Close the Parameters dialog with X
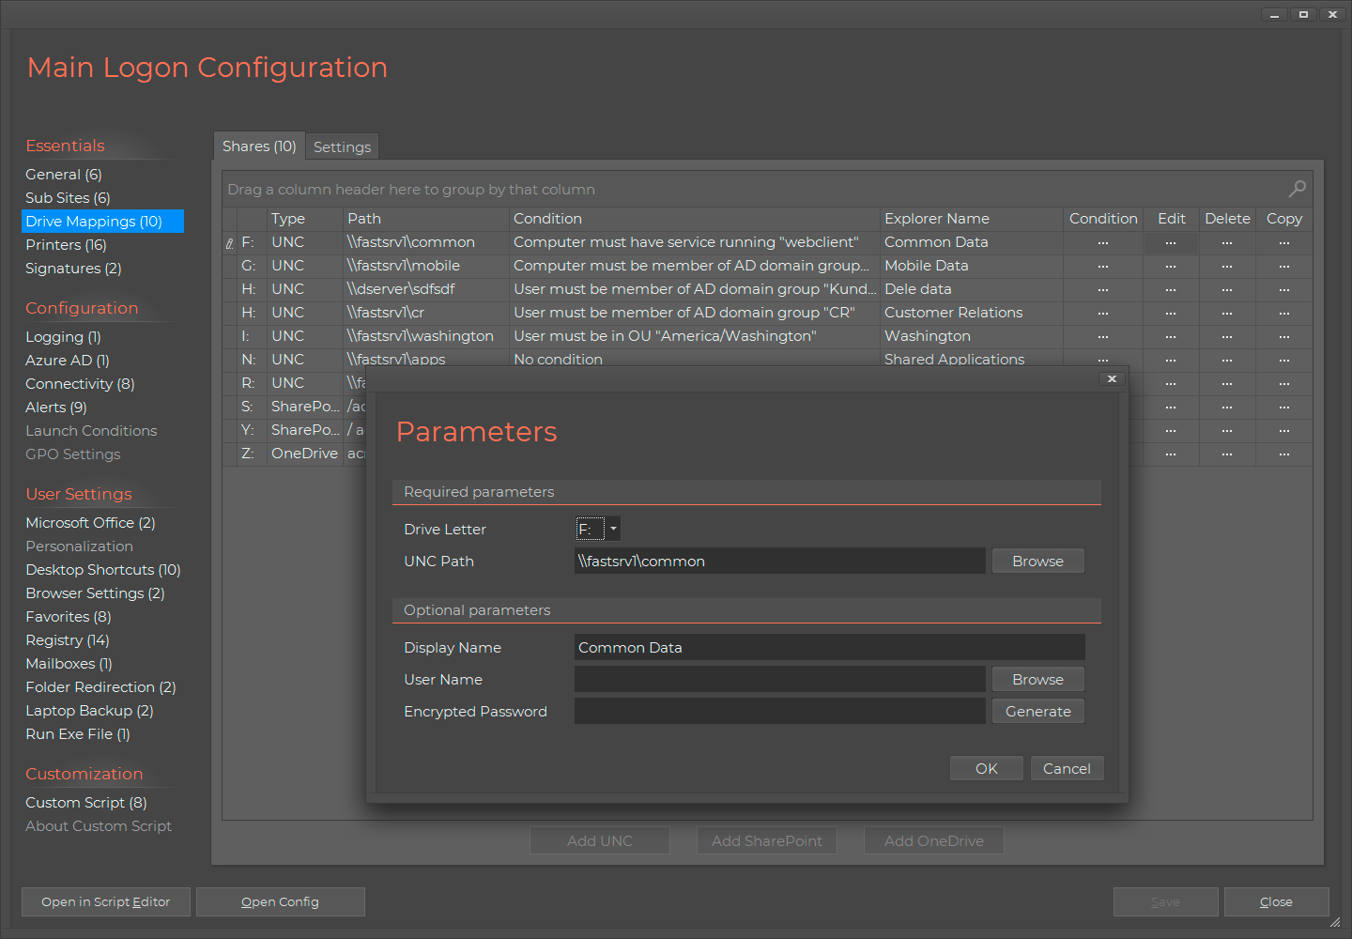 pos(1112,378)
